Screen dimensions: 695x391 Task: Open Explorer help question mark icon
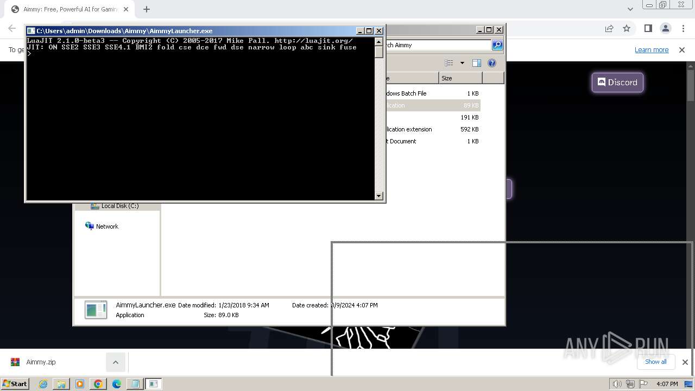[x=492, y=63]
